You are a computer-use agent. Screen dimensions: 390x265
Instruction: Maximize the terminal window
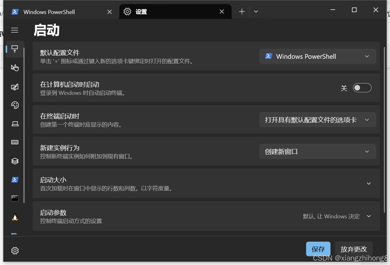click(354, 10)
